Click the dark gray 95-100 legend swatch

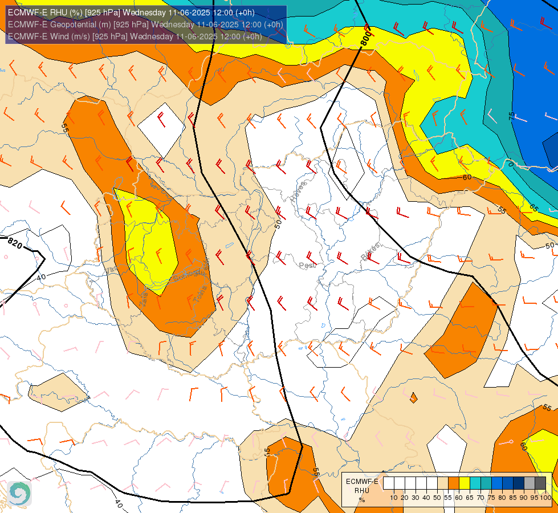(x=540, y=483)
